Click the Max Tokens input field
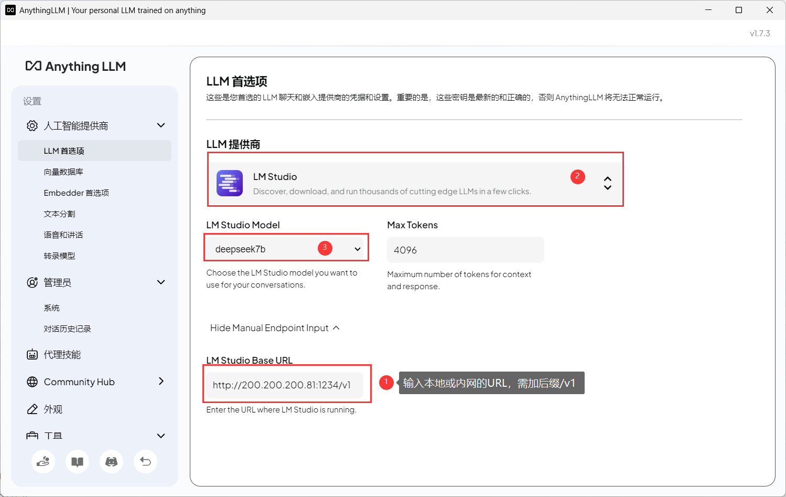The width and height of the screenshot is (786, 497). coord(466,250)
